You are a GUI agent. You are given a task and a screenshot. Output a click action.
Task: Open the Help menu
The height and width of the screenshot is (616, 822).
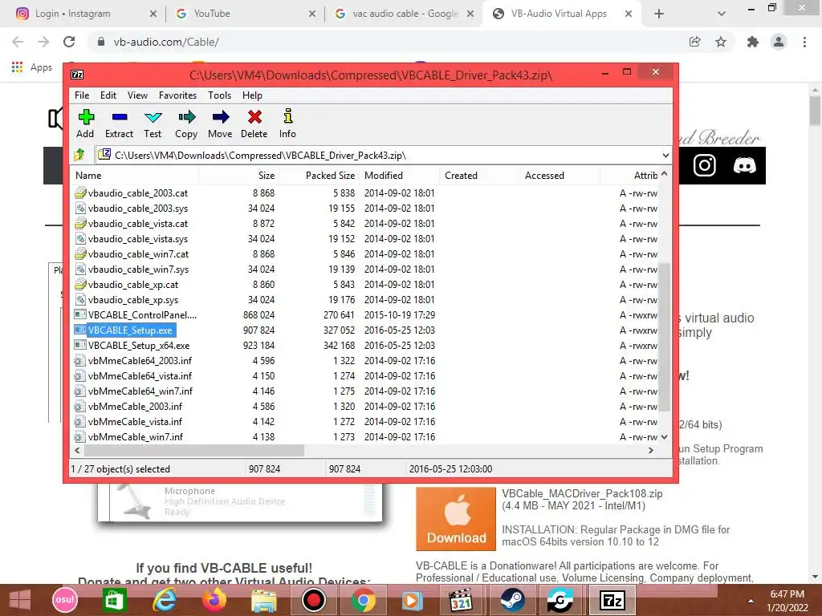click(252, 95)
